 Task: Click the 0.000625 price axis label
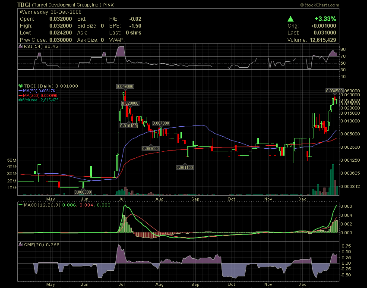point(350,173)
